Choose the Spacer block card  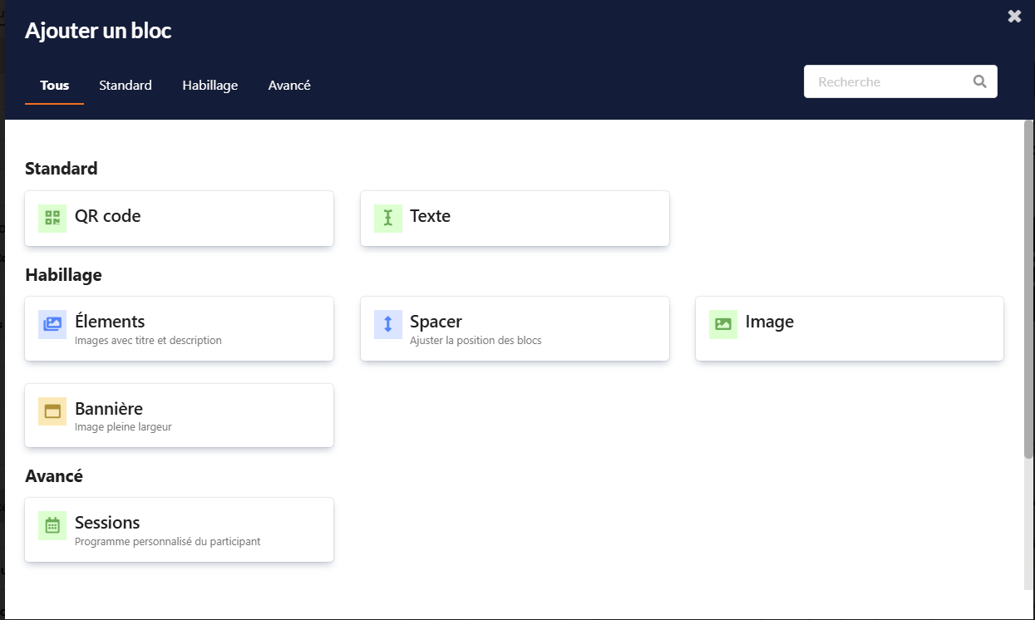click(x=515, y=328)
